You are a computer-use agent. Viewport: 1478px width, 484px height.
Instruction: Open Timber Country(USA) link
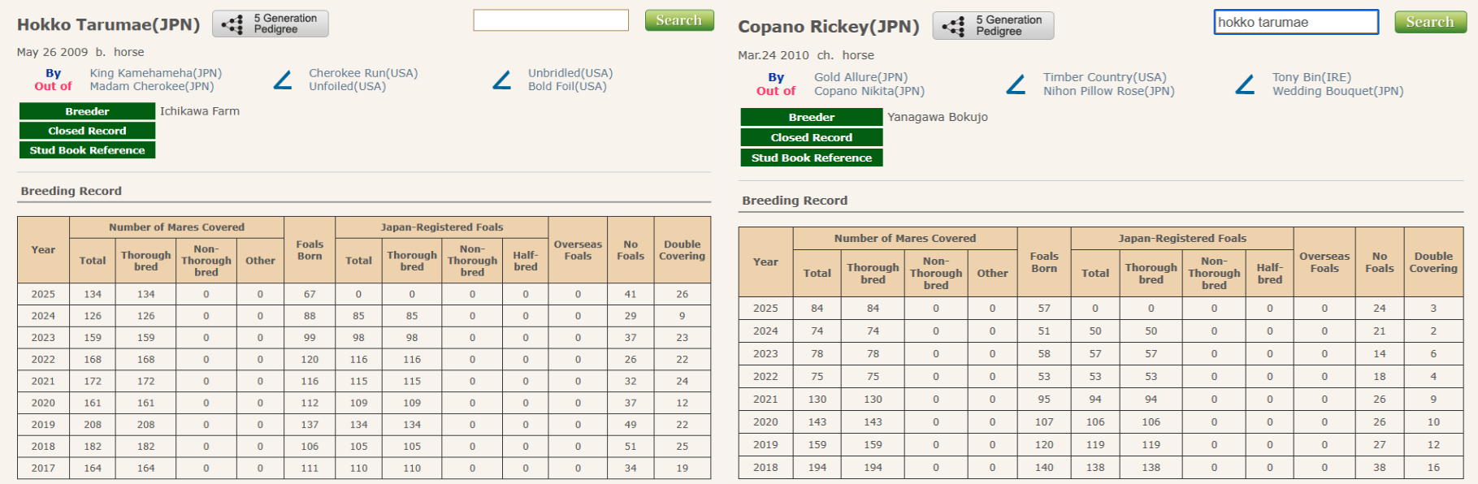point(1104,77)
